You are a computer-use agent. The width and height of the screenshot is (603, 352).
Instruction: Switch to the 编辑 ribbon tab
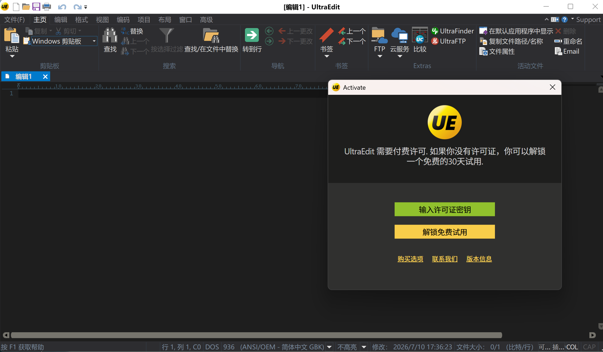[61, 19]
